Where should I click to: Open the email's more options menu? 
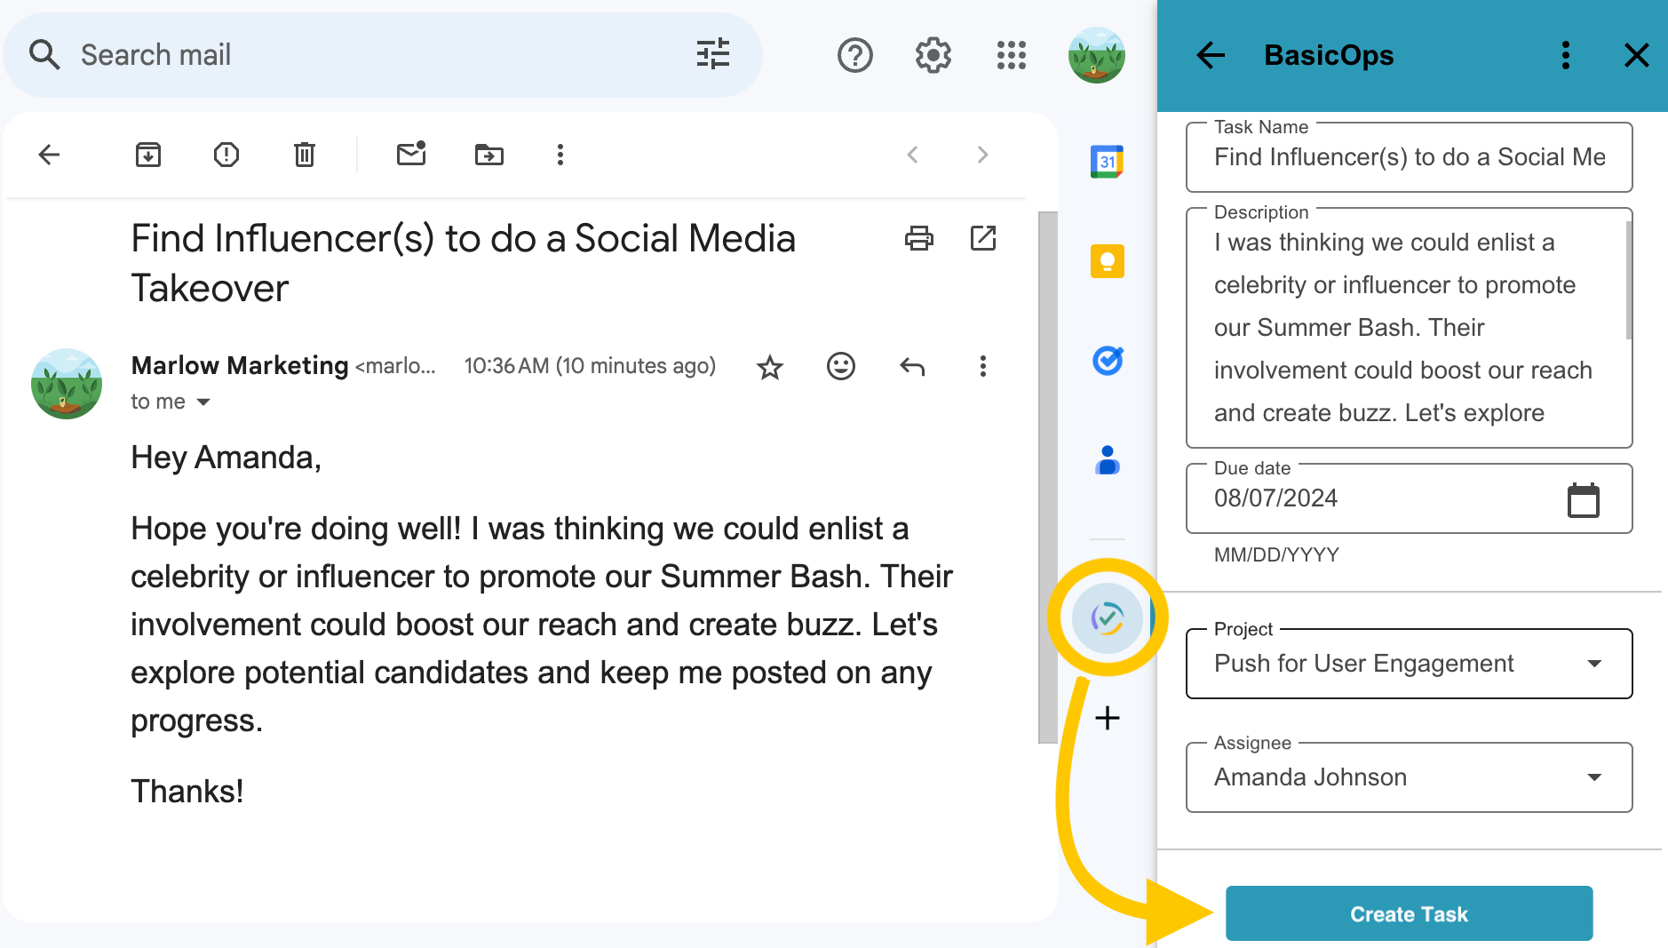pos(982,365)
